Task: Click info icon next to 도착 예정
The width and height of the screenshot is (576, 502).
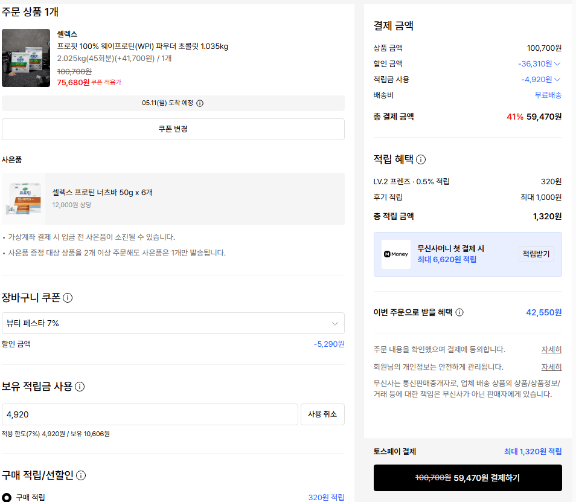Action: [200, 103]
